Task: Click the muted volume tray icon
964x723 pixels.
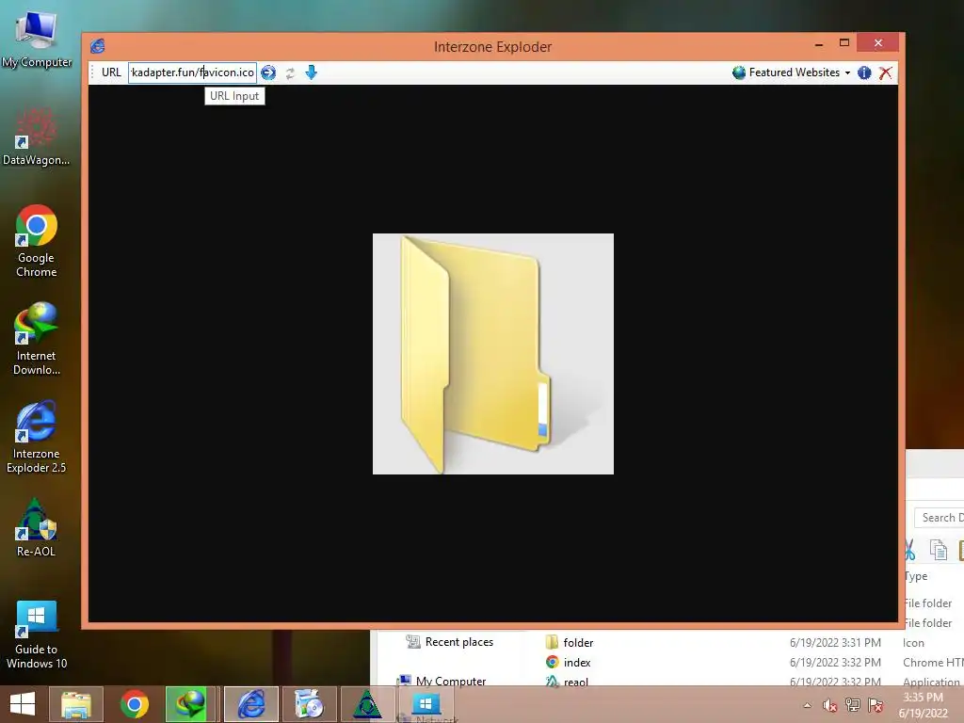Action: 830,706
